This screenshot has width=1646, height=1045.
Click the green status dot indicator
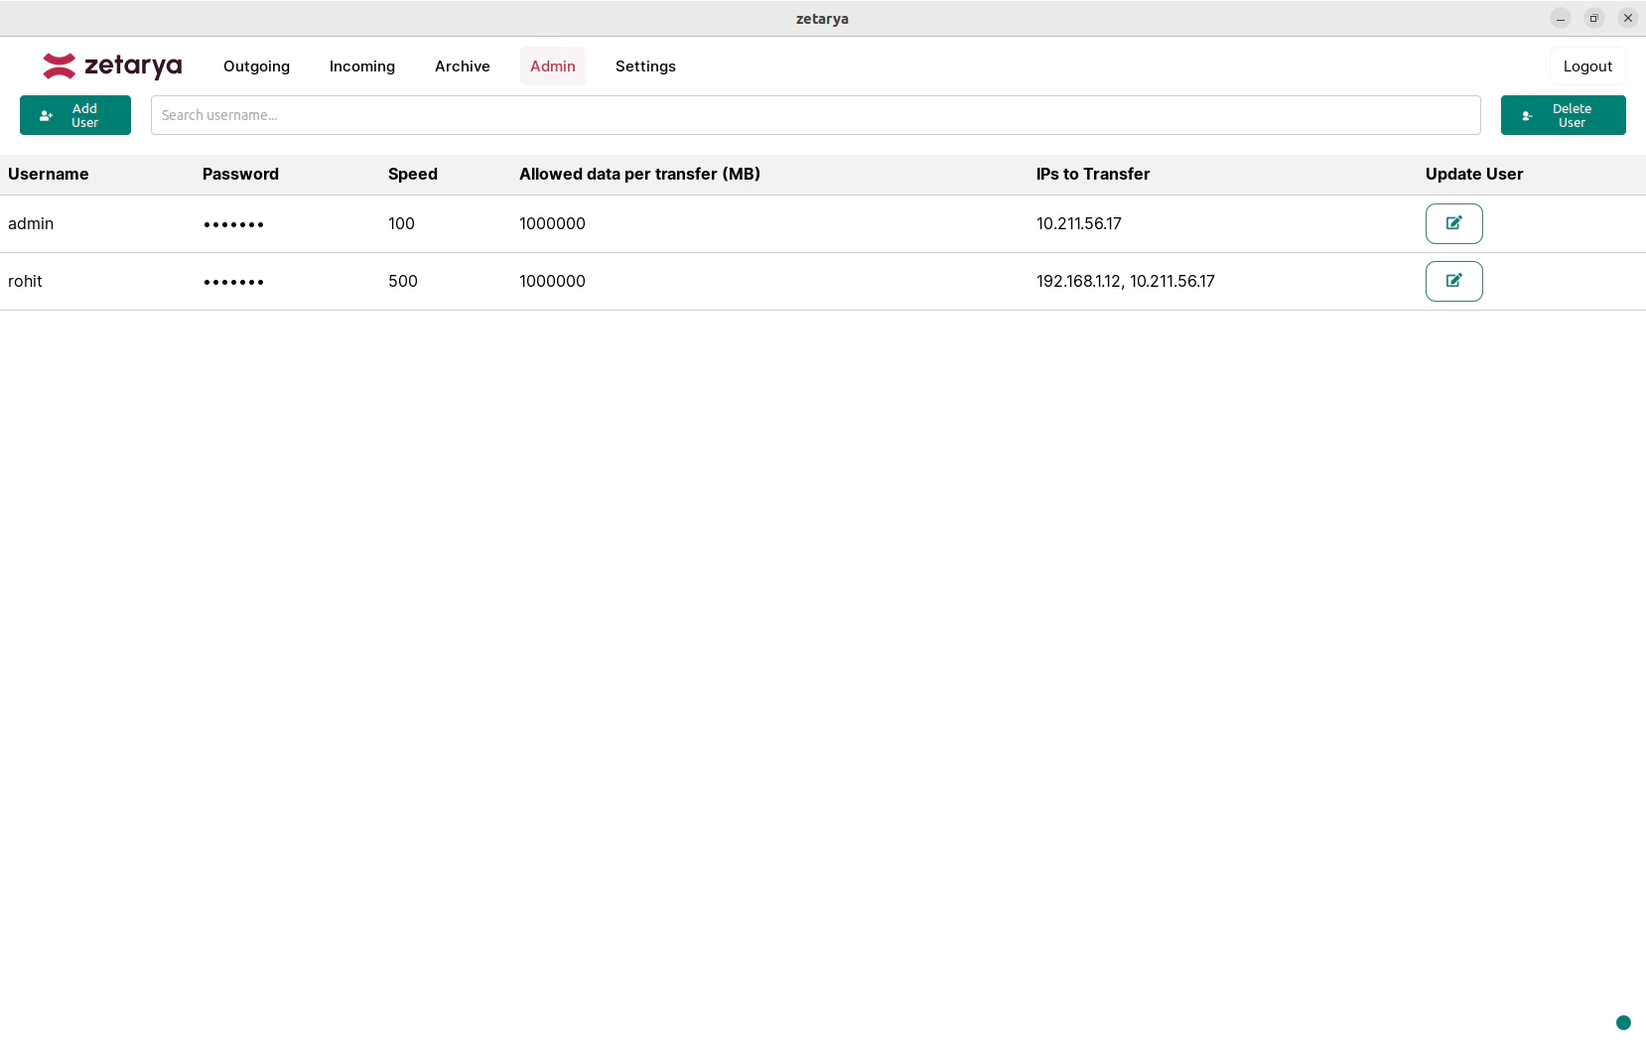(x=1623, y=1022)
